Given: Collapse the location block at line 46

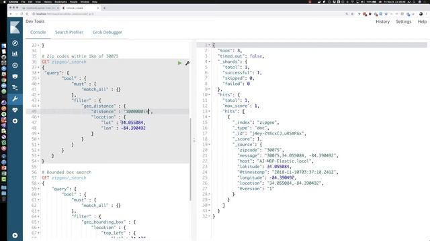Looking at the screenshot, I should click(38, 117).
